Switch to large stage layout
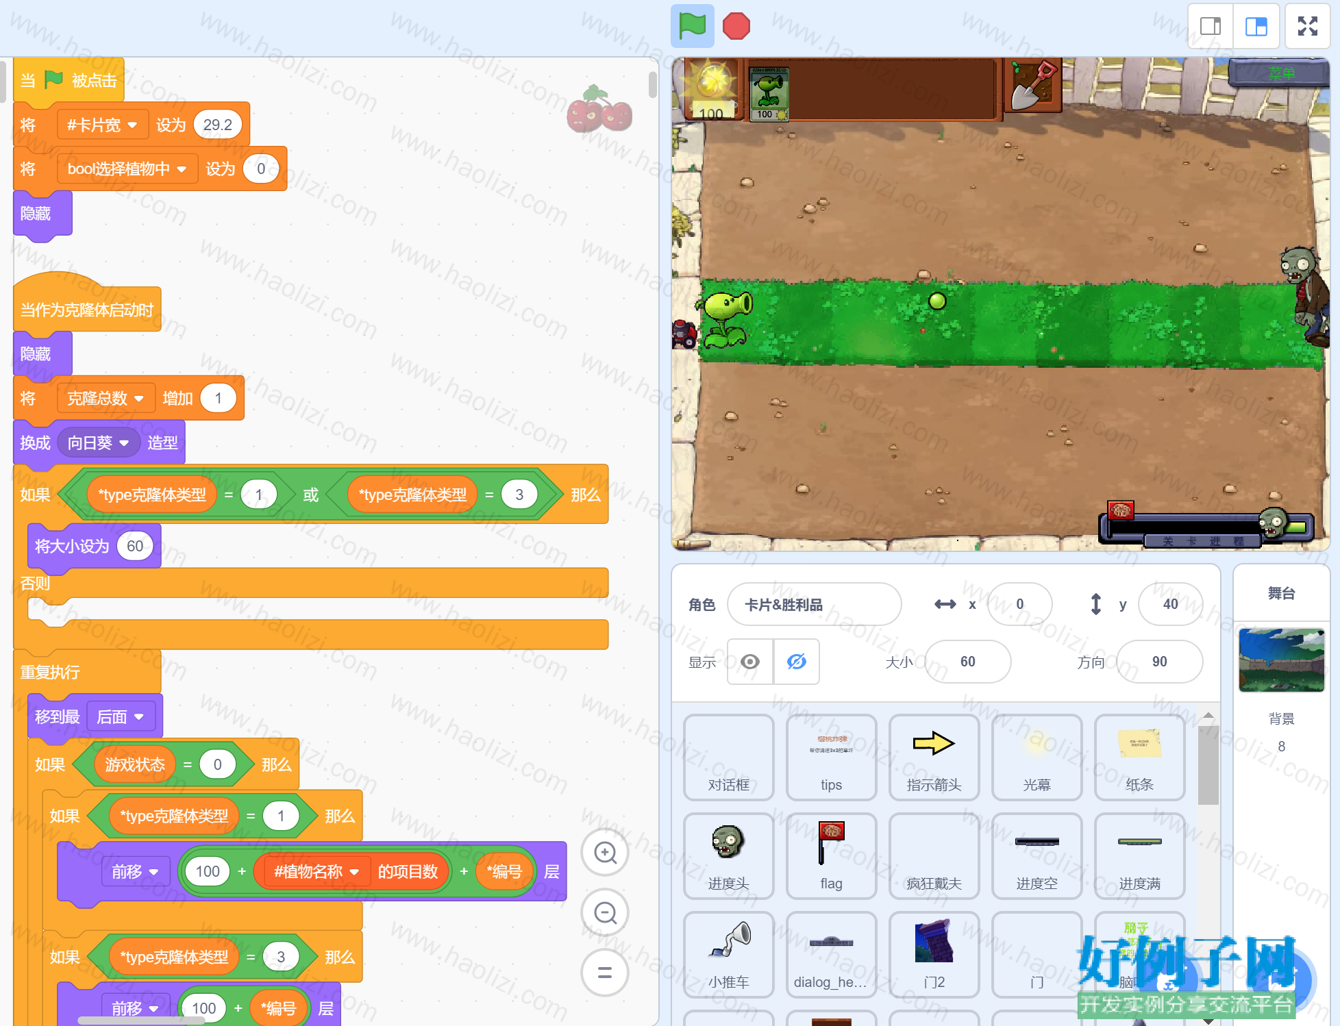 click(x=1256, y=26)
